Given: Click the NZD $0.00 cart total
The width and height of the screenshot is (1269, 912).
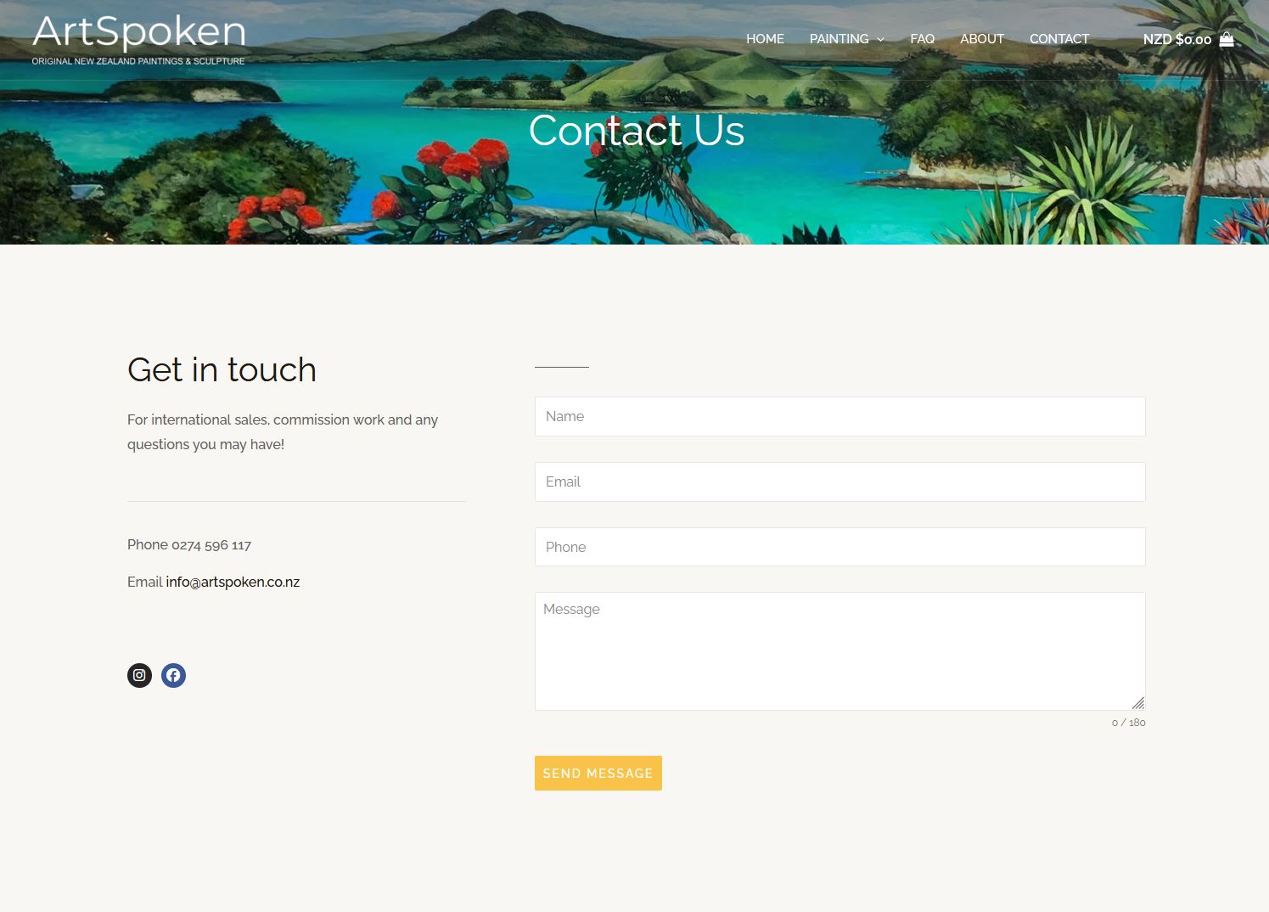Looking at the screenshot, I should 1176,39.
